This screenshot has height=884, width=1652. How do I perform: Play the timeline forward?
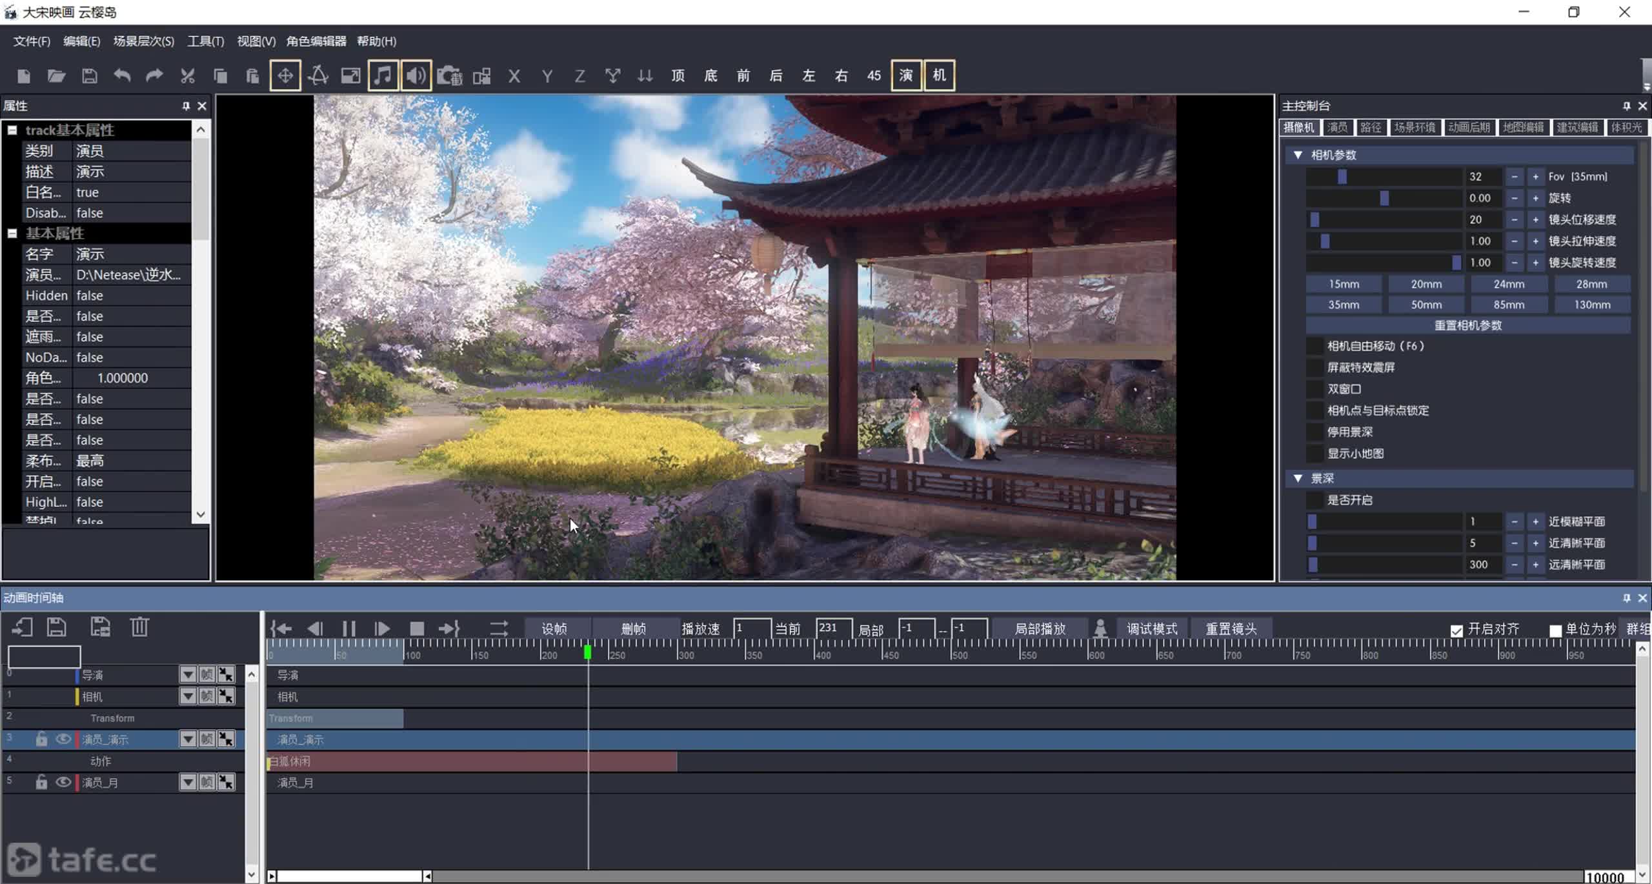click(382, 628)
